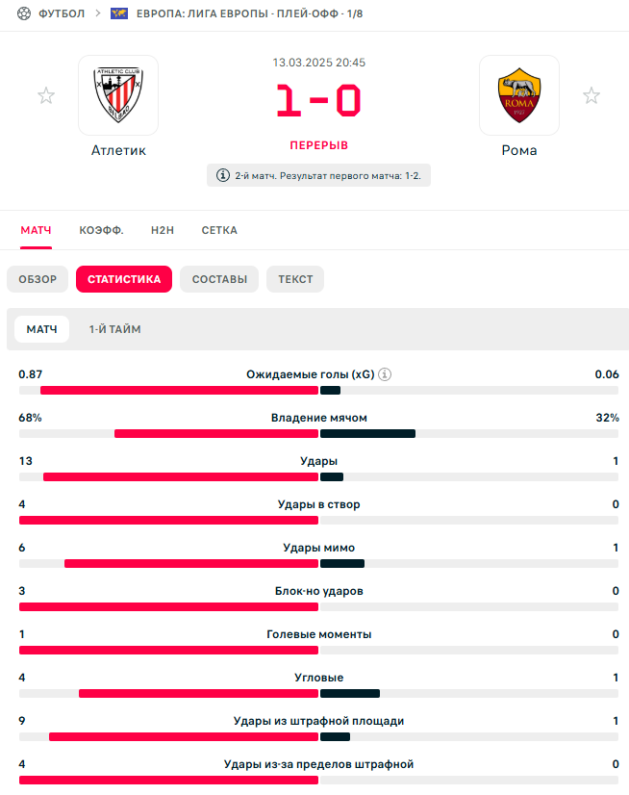Switch to the H2H tab

[162, 231]
